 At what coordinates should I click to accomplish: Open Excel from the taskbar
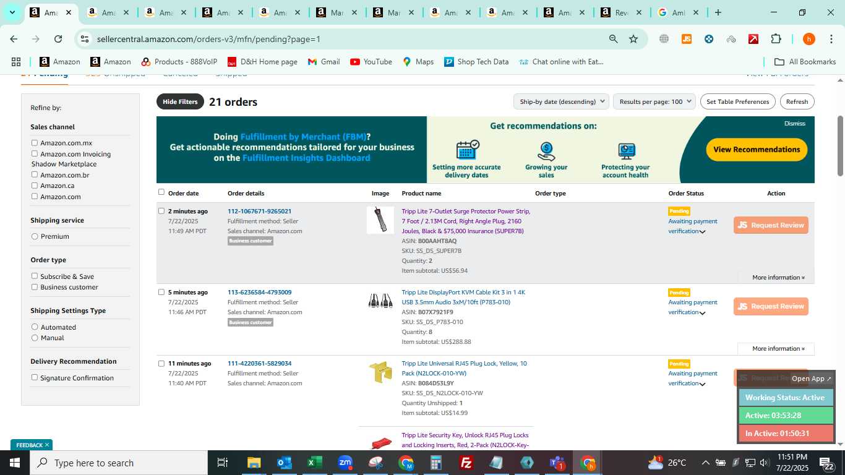point(315,463)
